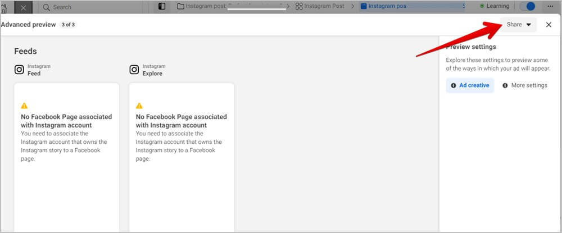Click warning icon in Feed preview card
Image resolution: width=562 pixels, height=233 pixels.
(24, 106)
